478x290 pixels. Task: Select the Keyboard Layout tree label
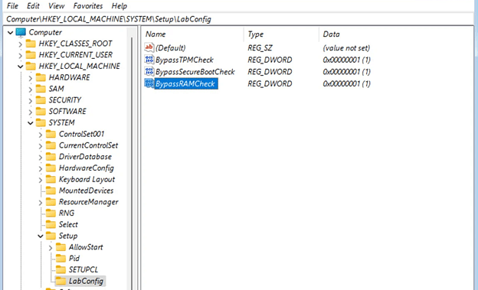[87, 179]
